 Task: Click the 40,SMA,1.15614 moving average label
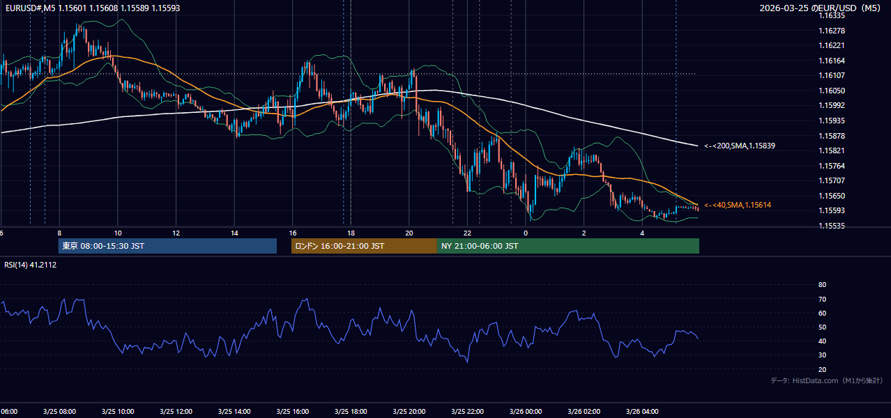(738, 205)
